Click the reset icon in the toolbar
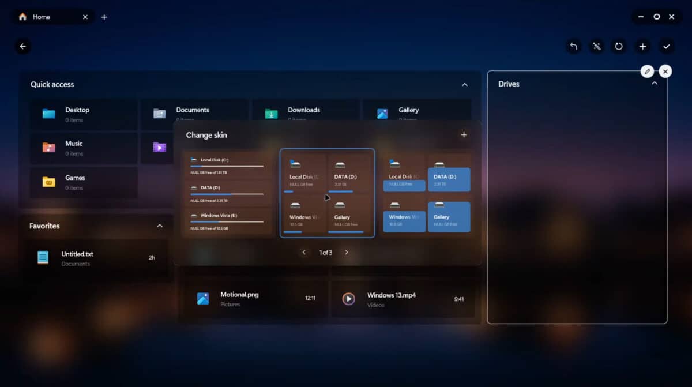Screen dimensions: 692x387 coord(619,46)
